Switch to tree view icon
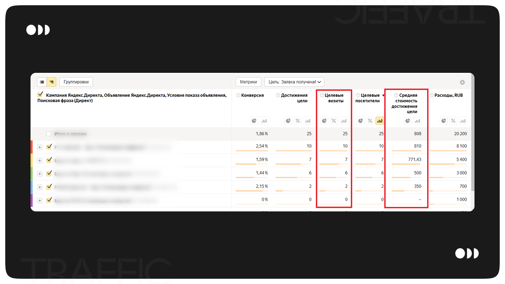This screenshot has height=284, width=505. tap(51, 82)
